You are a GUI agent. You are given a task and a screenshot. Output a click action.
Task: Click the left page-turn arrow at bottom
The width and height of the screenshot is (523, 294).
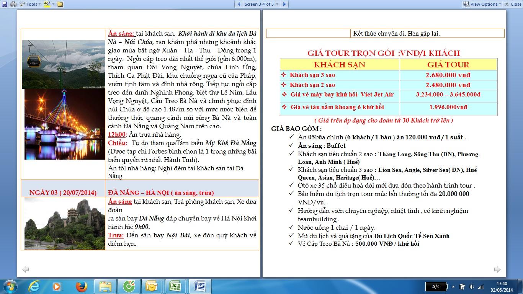[26, 269]
